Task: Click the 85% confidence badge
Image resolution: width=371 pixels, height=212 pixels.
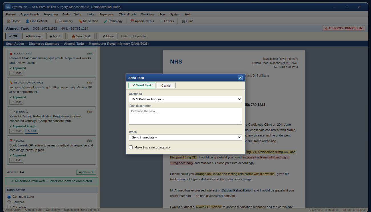Action: (x=90, y=112)
